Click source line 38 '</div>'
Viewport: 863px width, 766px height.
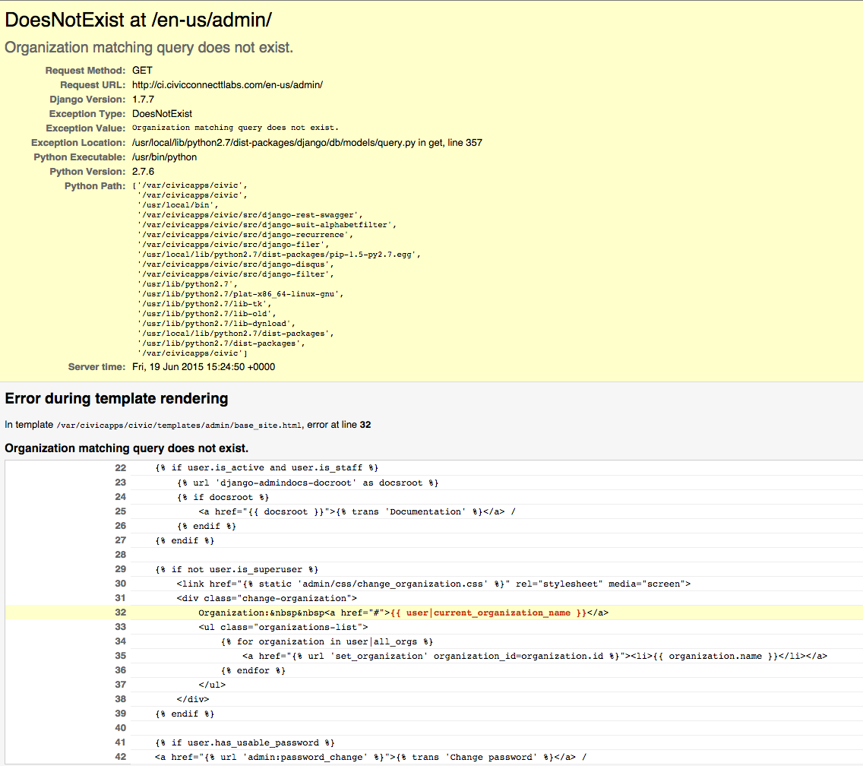(x=193, y=699)
